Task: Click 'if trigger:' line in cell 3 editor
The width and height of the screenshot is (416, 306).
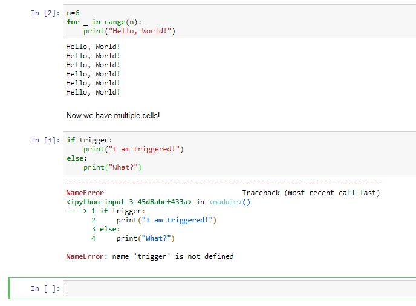Action: click(89, 140)
